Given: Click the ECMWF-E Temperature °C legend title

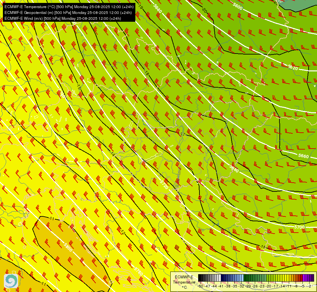Looking at the screenshot, I should (184, 282).
